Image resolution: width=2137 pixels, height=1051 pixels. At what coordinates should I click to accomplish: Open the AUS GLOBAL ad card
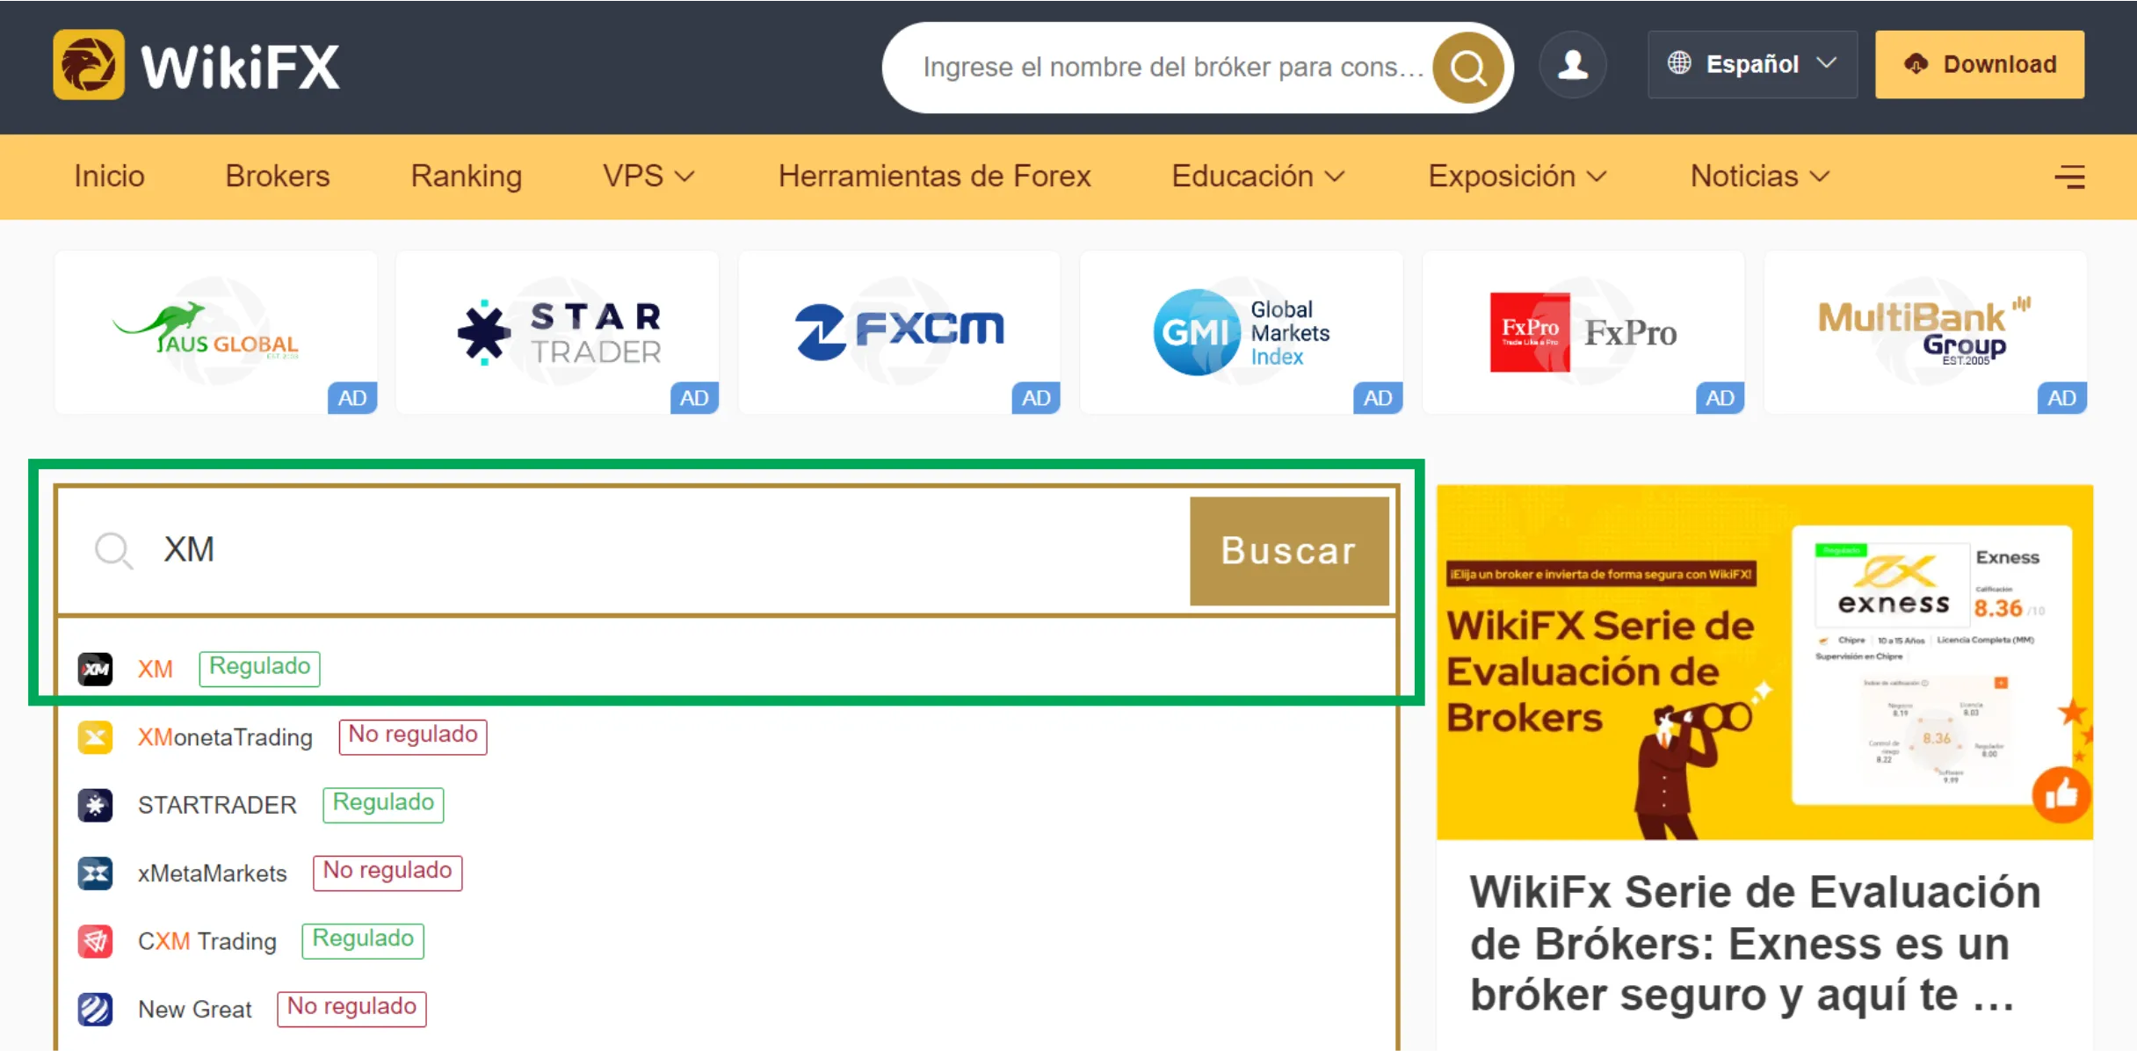[x=216, y=332]
